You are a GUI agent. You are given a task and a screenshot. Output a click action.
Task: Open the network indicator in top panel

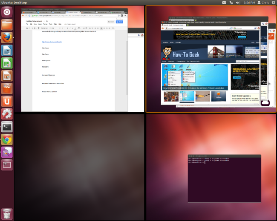click(x=231, y=3)
